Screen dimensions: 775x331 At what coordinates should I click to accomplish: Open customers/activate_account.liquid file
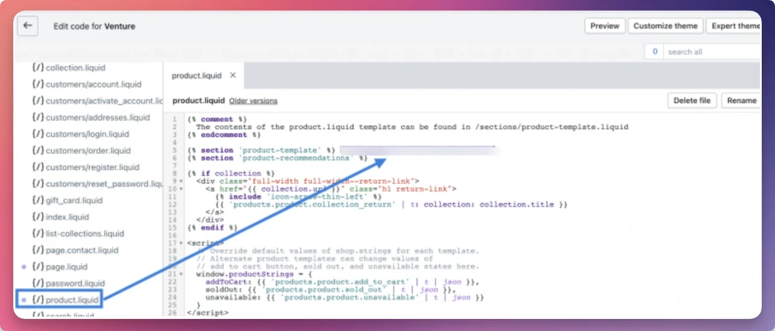coord(104,101)
